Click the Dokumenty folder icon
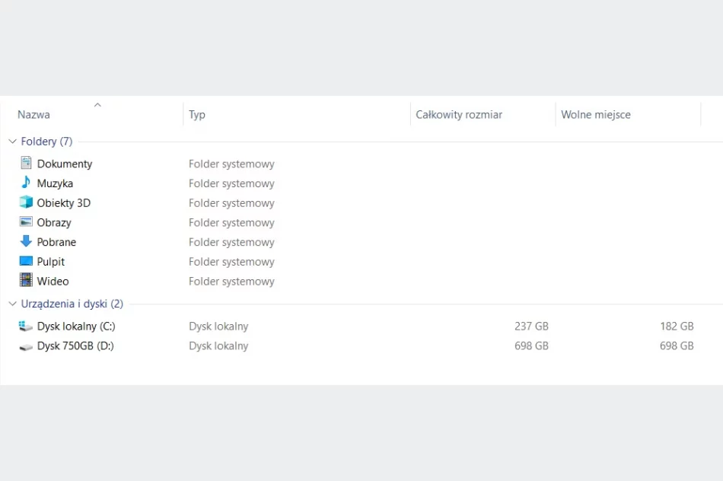723x481 pixels. point(26,163)
